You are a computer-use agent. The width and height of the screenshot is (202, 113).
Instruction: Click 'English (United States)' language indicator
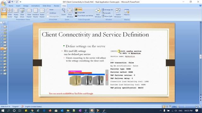[33, 106]
